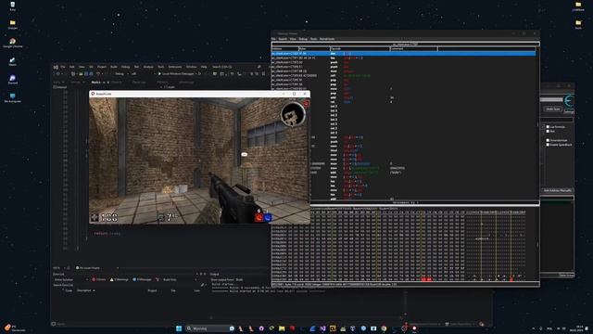593x334 pixels.
Task: Toggle the Warnings filter in Error List
Action: click(x=120, y=279)
